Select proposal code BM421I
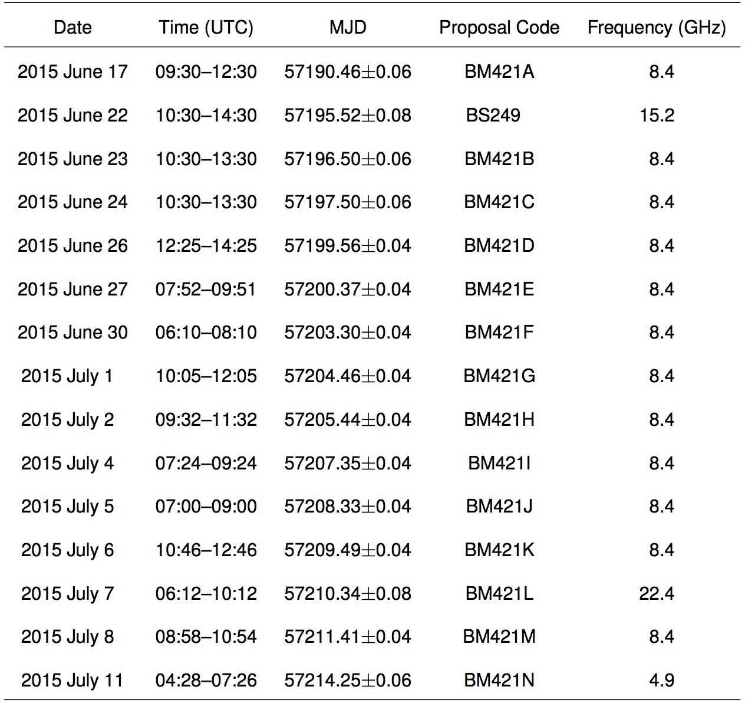 (x=499, y=463)
